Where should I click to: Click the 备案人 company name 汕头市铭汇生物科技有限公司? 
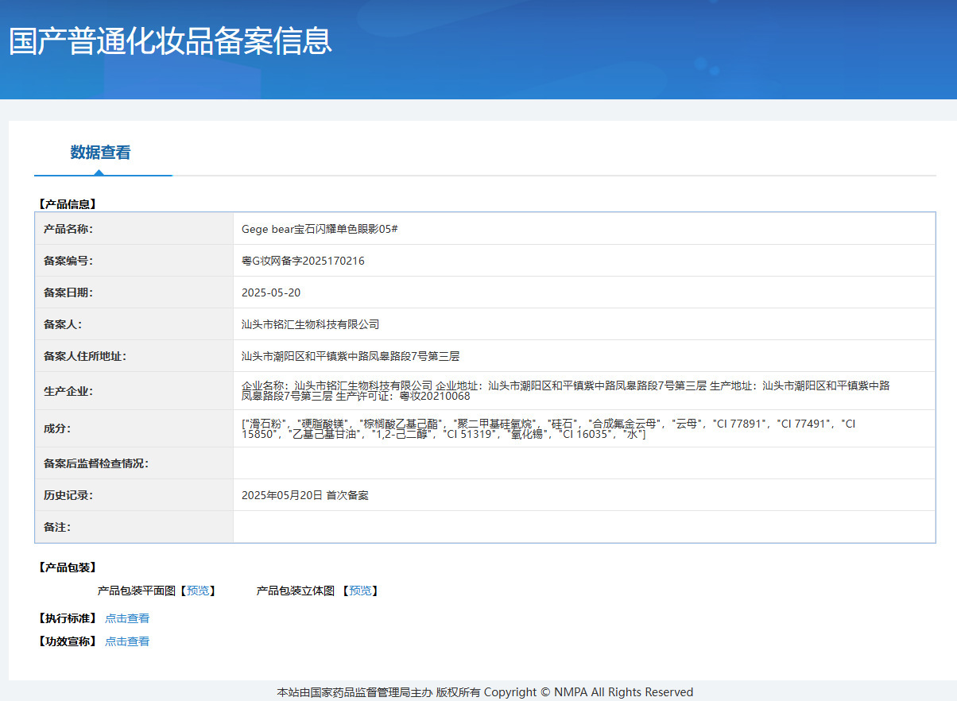[x=311, y=324]
